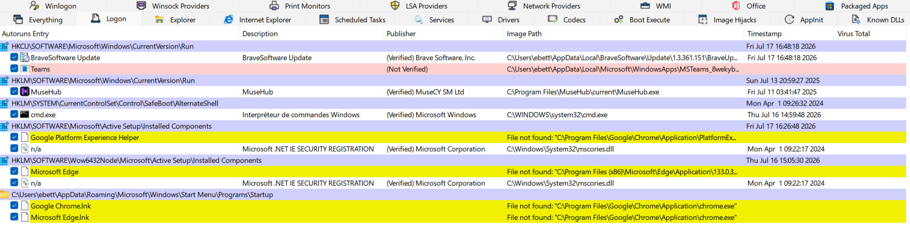The image size is (910, 229).
Task: Click 'Interpréteur de commandes Windows' description
Action: click(x=301, y=115)
